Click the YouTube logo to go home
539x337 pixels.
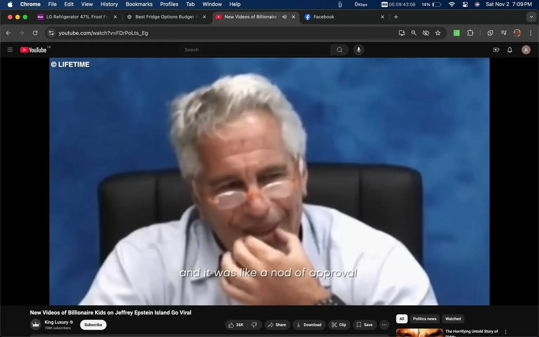coord(34,49)
